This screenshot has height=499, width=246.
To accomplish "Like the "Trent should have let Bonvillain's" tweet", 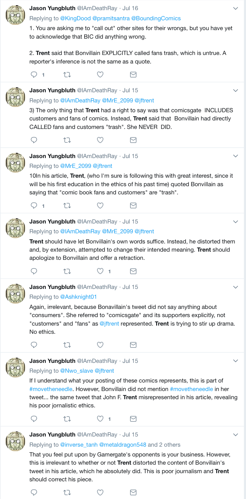I will pyautogui.click(x=101, y=271).
